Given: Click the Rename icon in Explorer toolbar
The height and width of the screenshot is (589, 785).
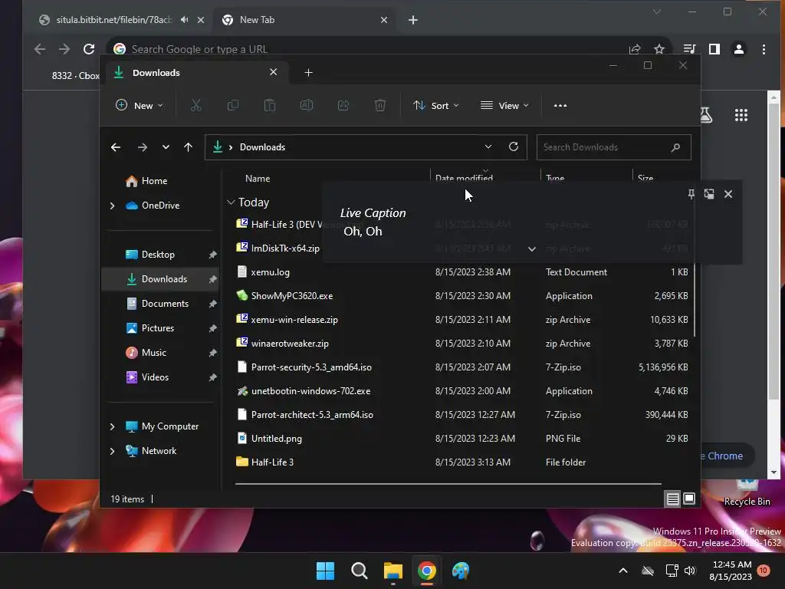Looking at the screenshot, I should coord(307,106).
